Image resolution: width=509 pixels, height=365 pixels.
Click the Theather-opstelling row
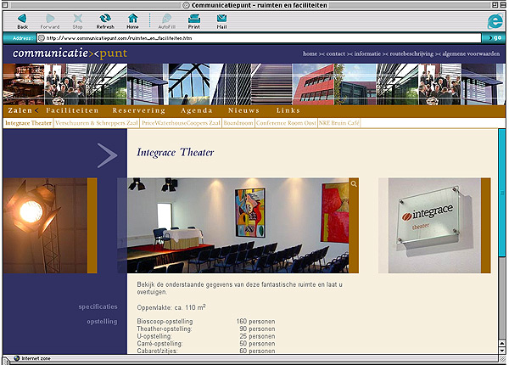[206, 329]
